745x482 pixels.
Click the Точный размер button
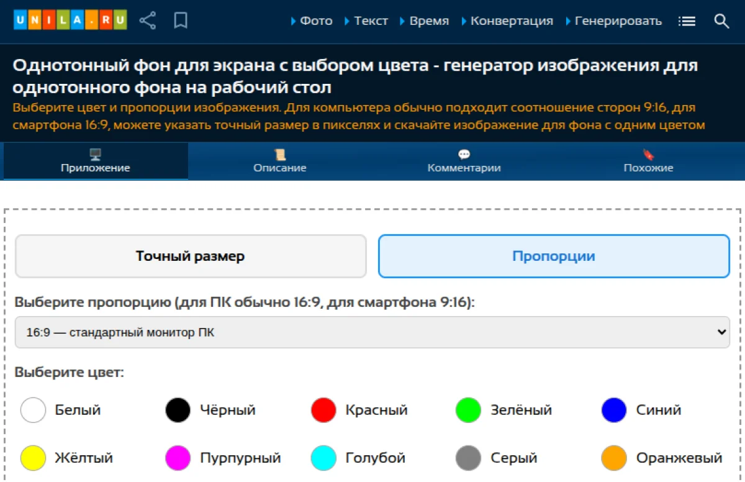click(x=191, y=255)
